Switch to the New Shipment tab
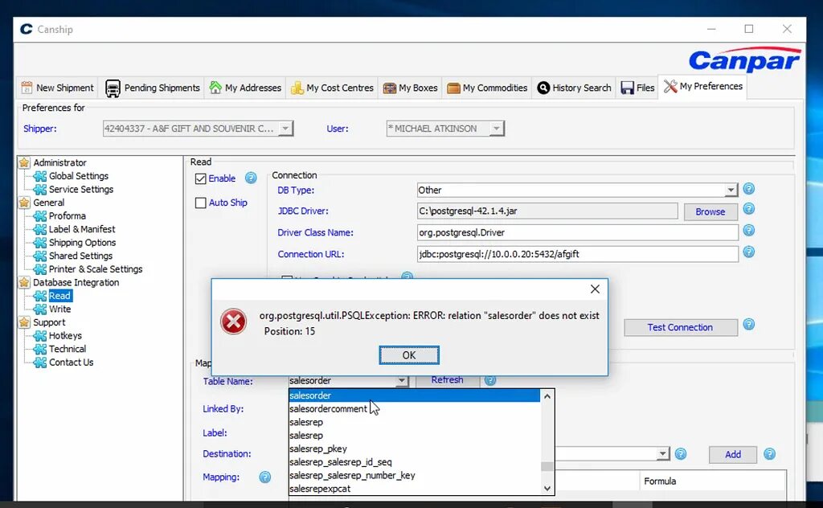 [x=58, y=88]
